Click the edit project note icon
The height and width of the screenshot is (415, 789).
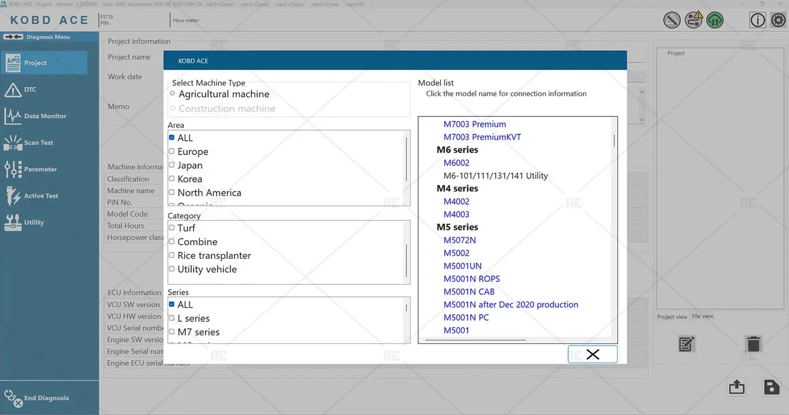(686, 344)
